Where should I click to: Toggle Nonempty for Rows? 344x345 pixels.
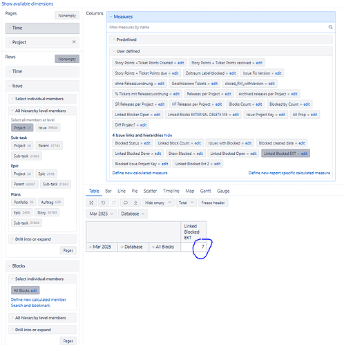coord(67,59)
